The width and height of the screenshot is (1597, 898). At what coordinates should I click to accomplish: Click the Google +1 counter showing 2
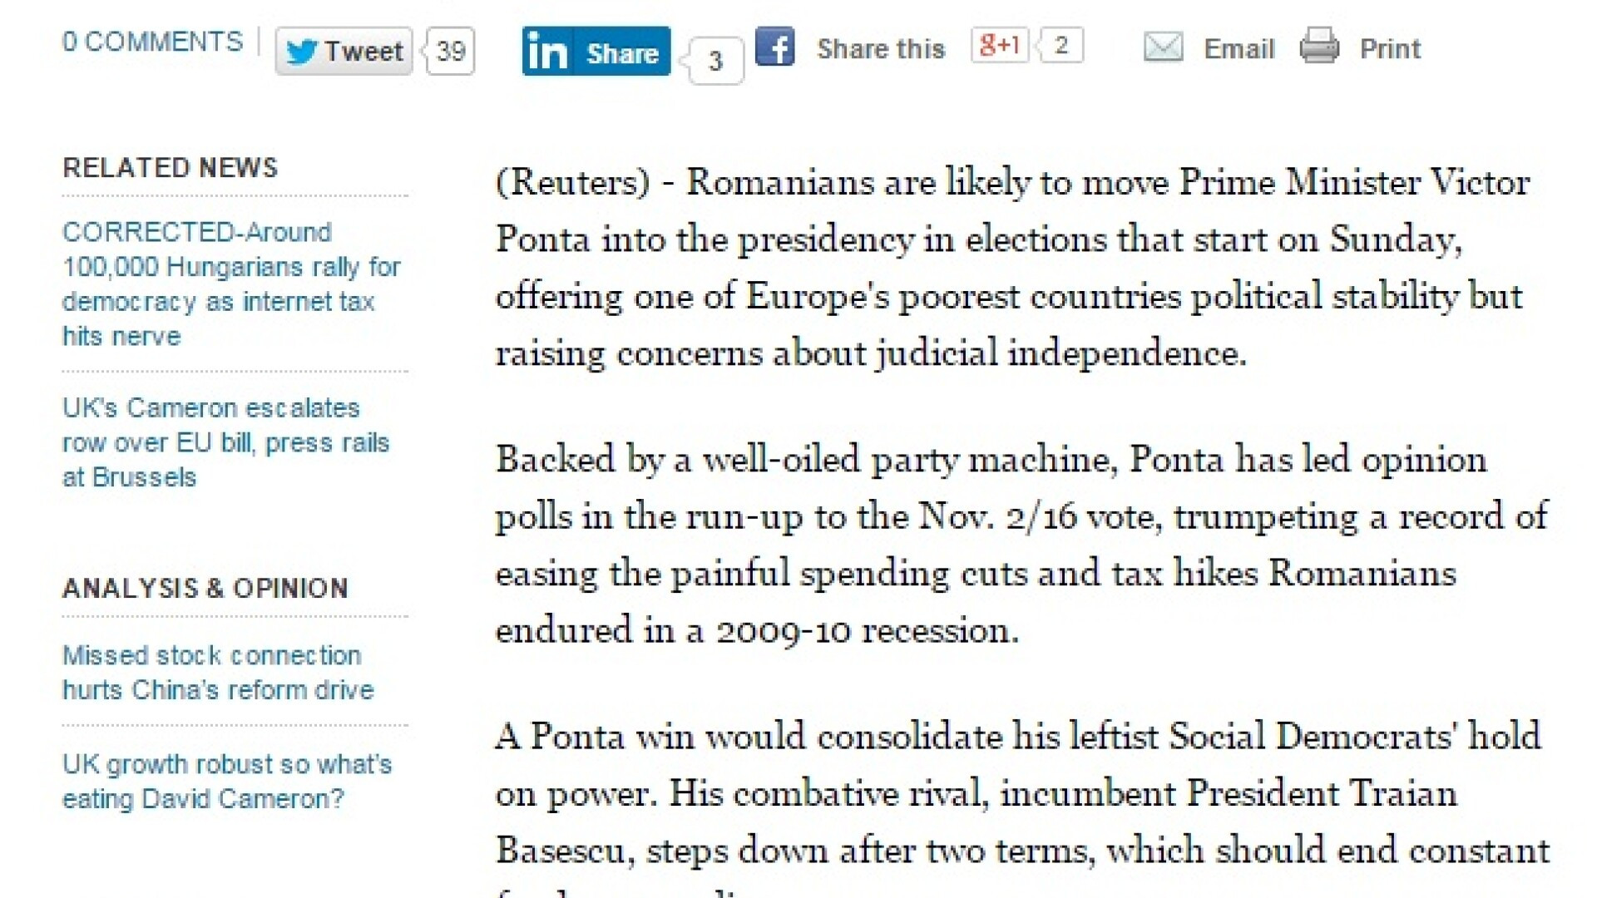1062,46
